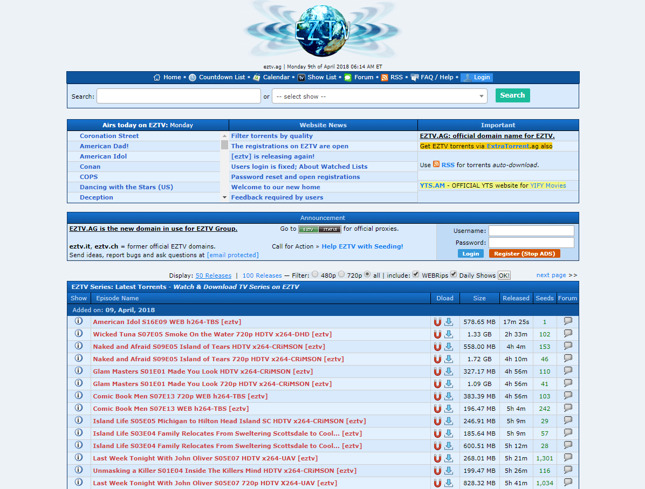Show info icon for Wicked Tuna S07E05
This screenshot has width=645, height=489.
point(79,334)
